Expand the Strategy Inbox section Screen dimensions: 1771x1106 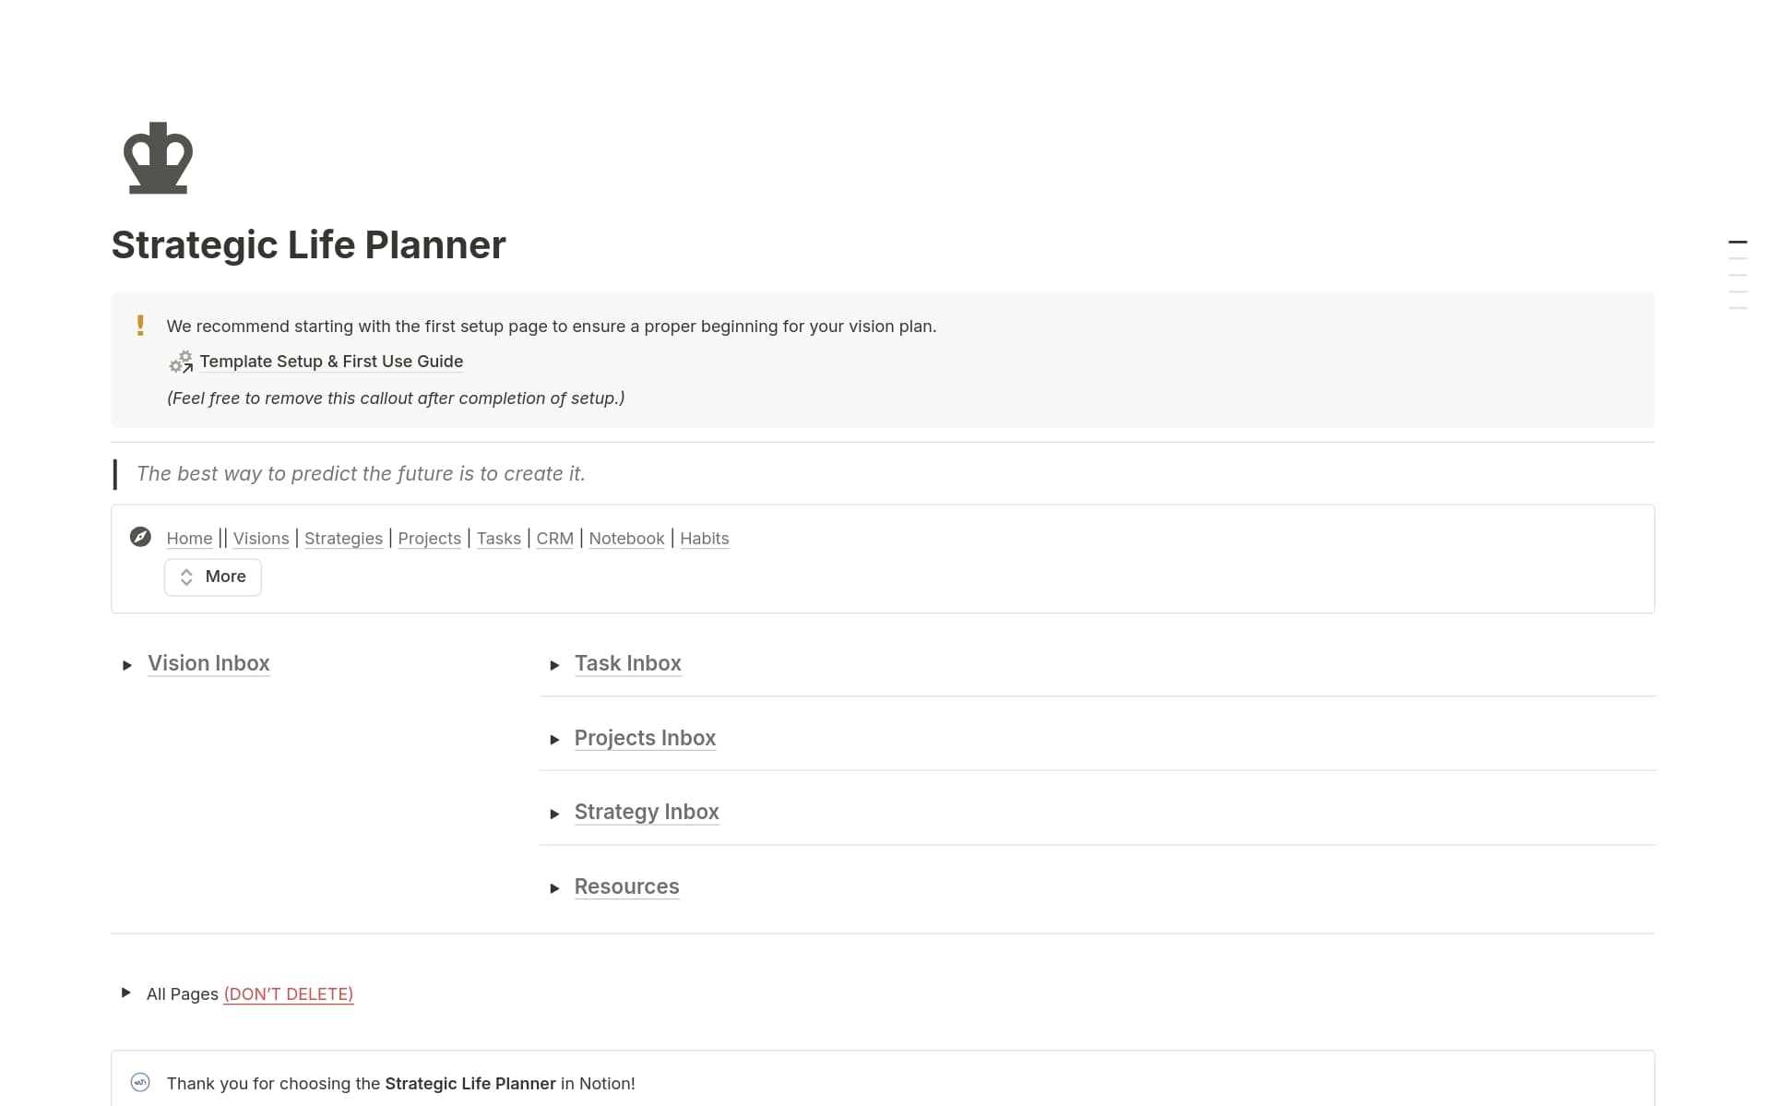click(x=555, y=813)
